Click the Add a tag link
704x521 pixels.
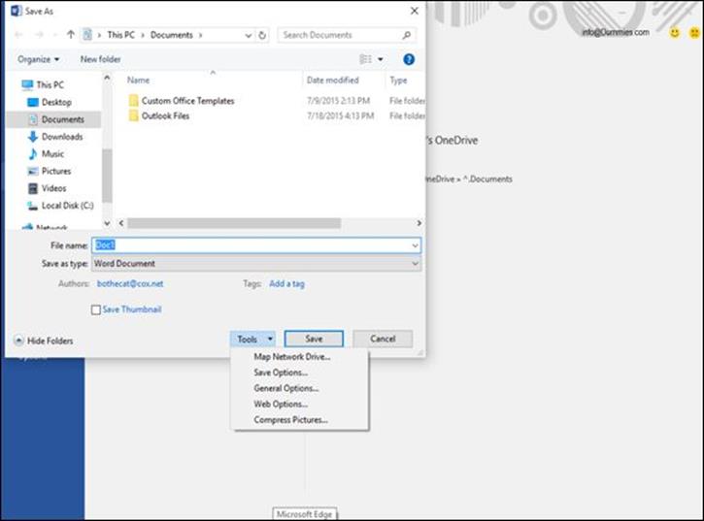(286, 283)
